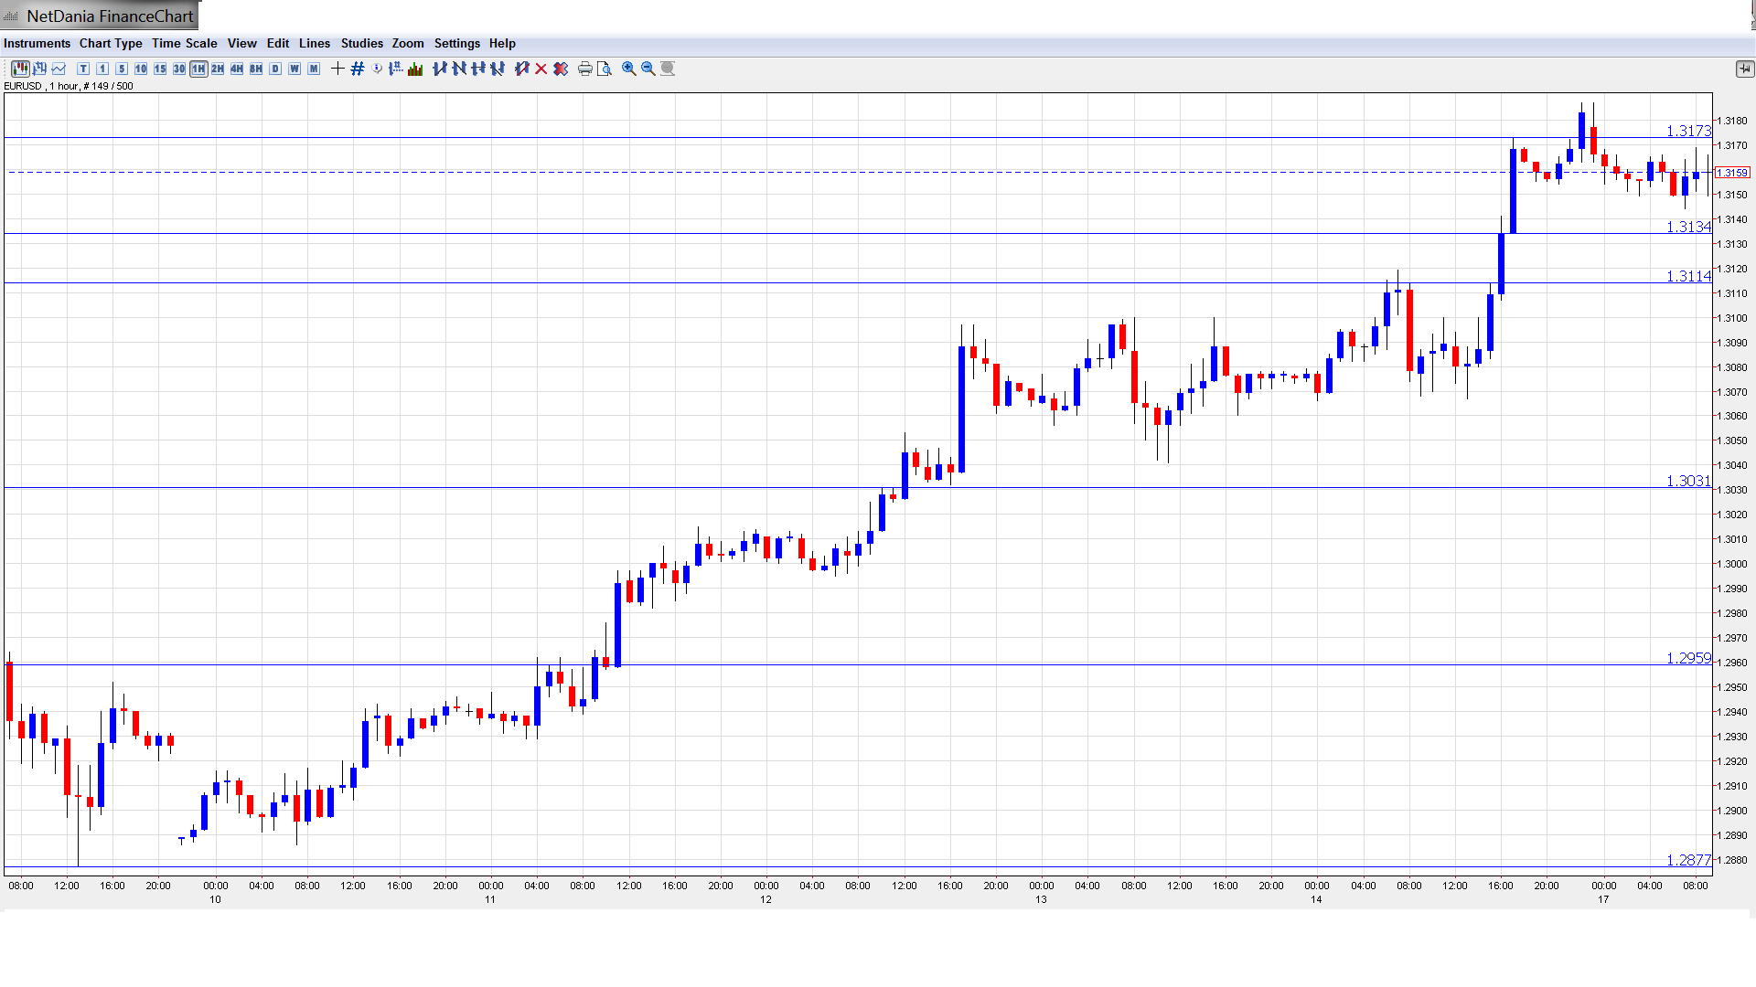Open the Settings menu

coord(456,43)
